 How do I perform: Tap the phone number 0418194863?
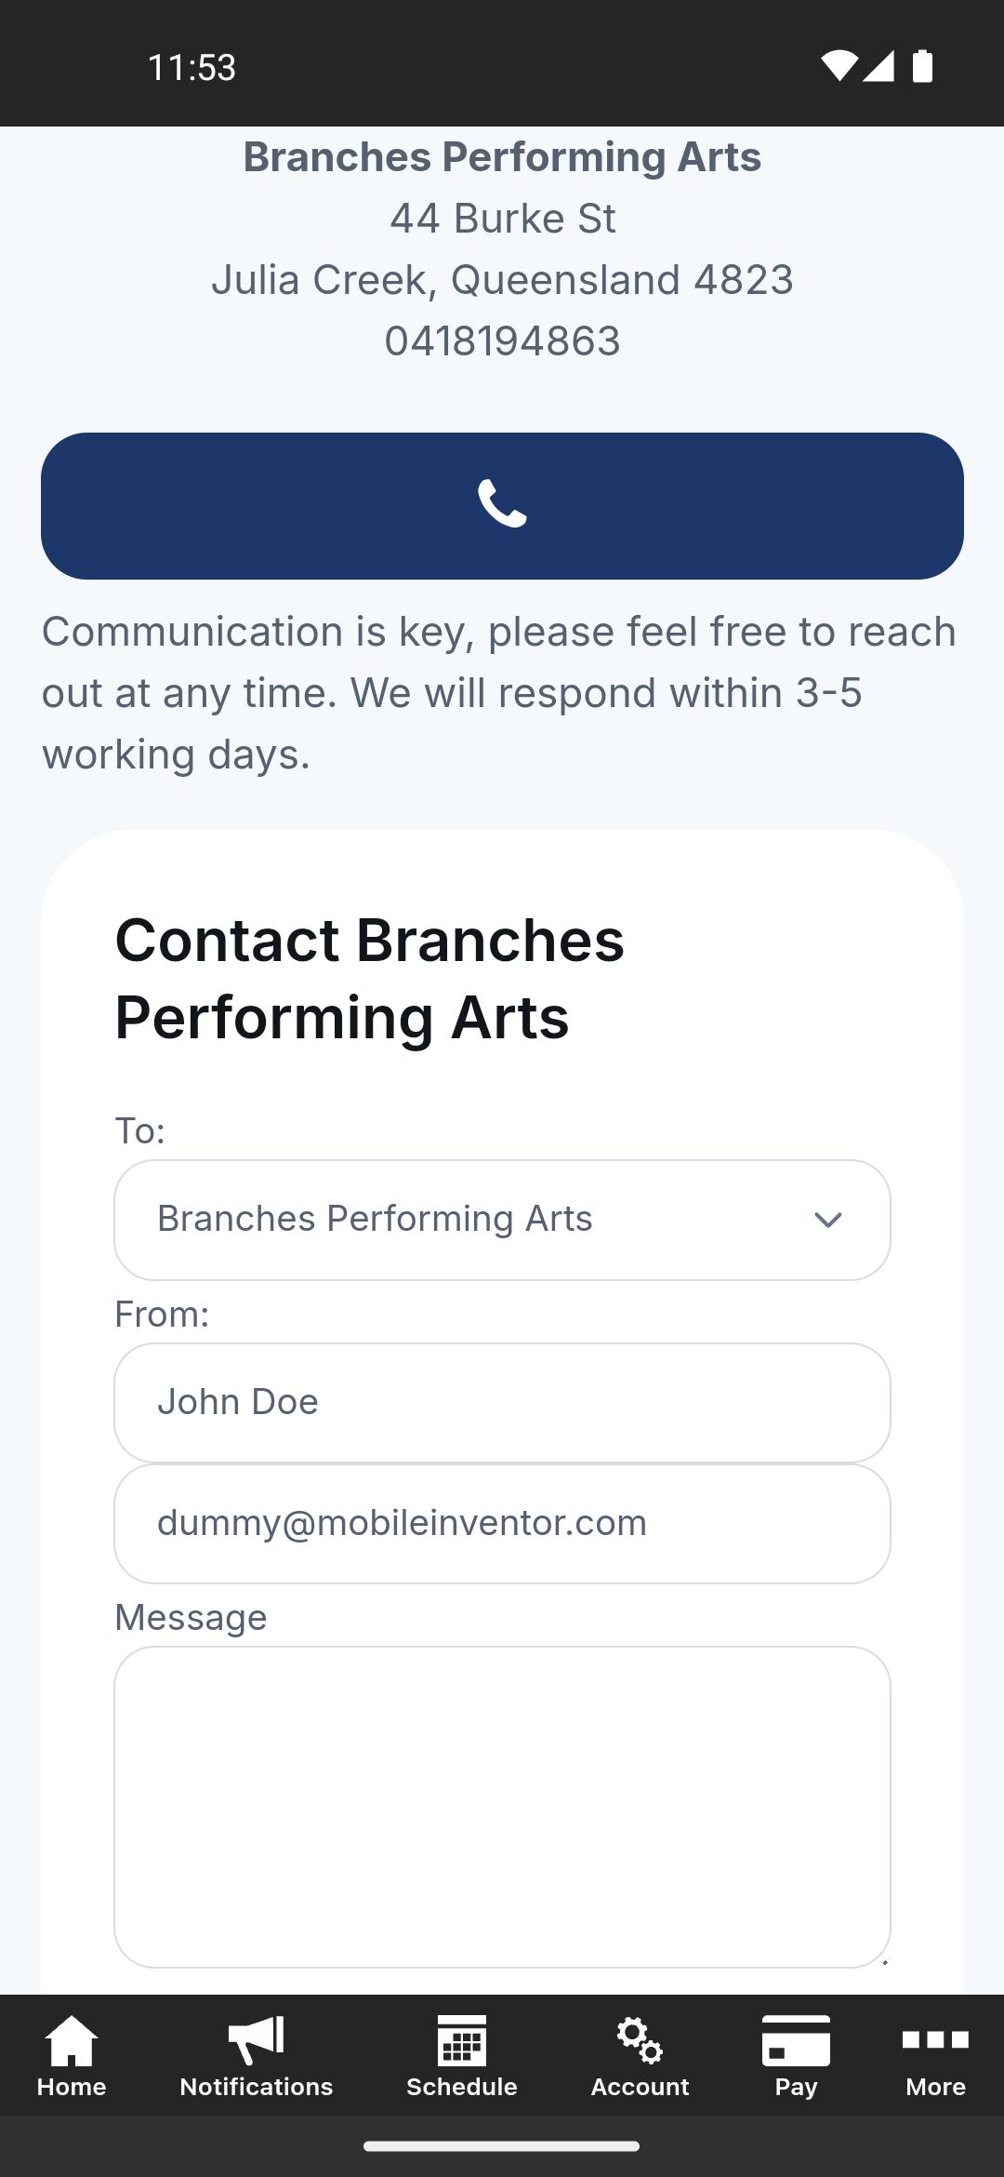tap(502, 341)
